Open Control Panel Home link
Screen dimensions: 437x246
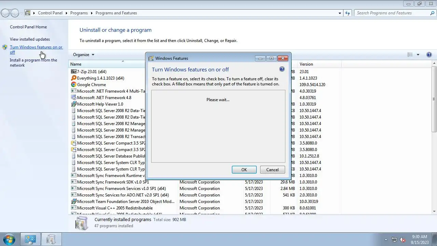click(28, 27)
